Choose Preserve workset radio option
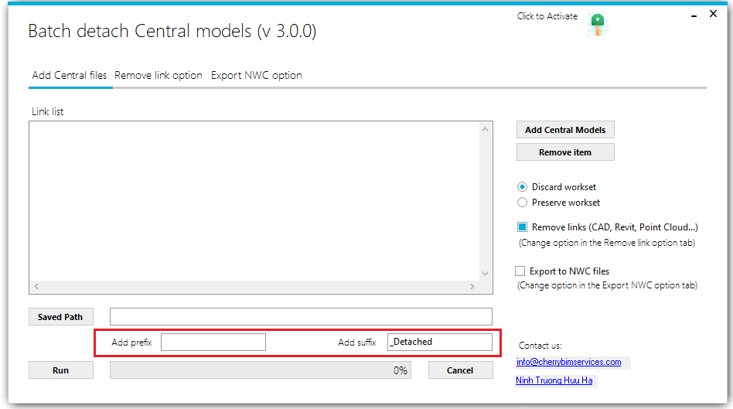 [x=523, y=203]
